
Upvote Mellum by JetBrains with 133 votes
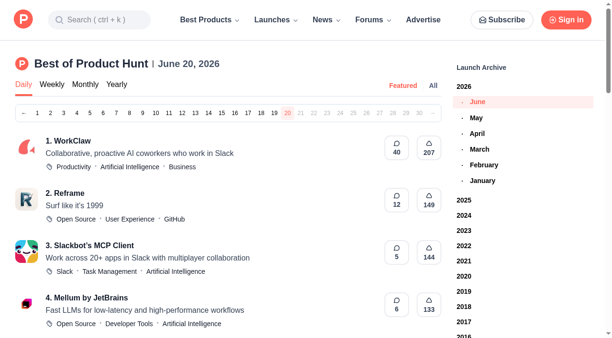(x=429, y=305)
